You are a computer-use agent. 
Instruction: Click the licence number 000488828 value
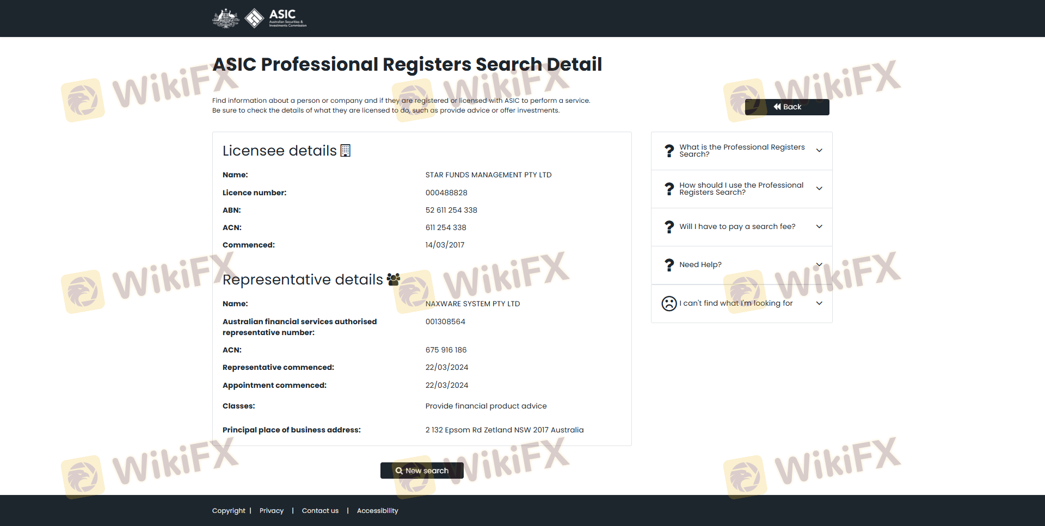pyautogui.click(x=446, y=193)
